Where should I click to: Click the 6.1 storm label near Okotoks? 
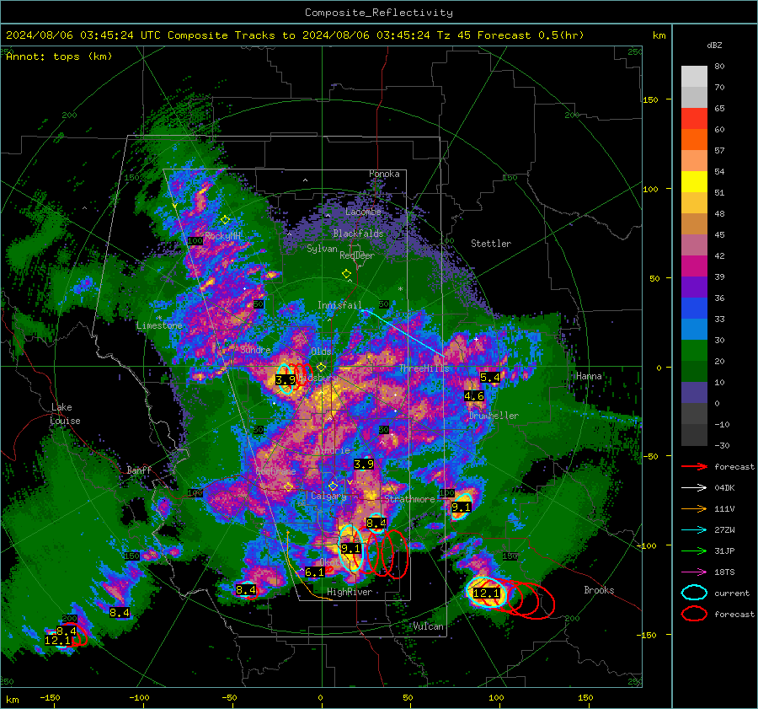(314, 572)
